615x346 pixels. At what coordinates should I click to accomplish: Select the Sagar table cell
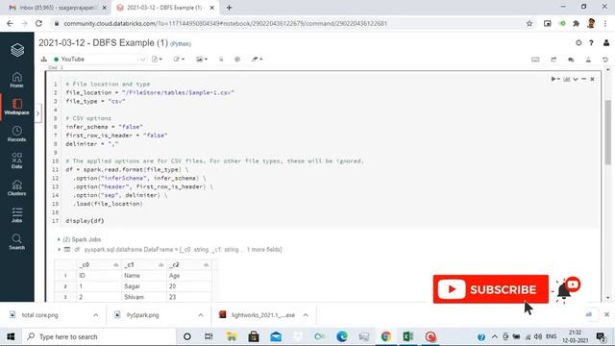pyautogui.click(x=144, y=286)
